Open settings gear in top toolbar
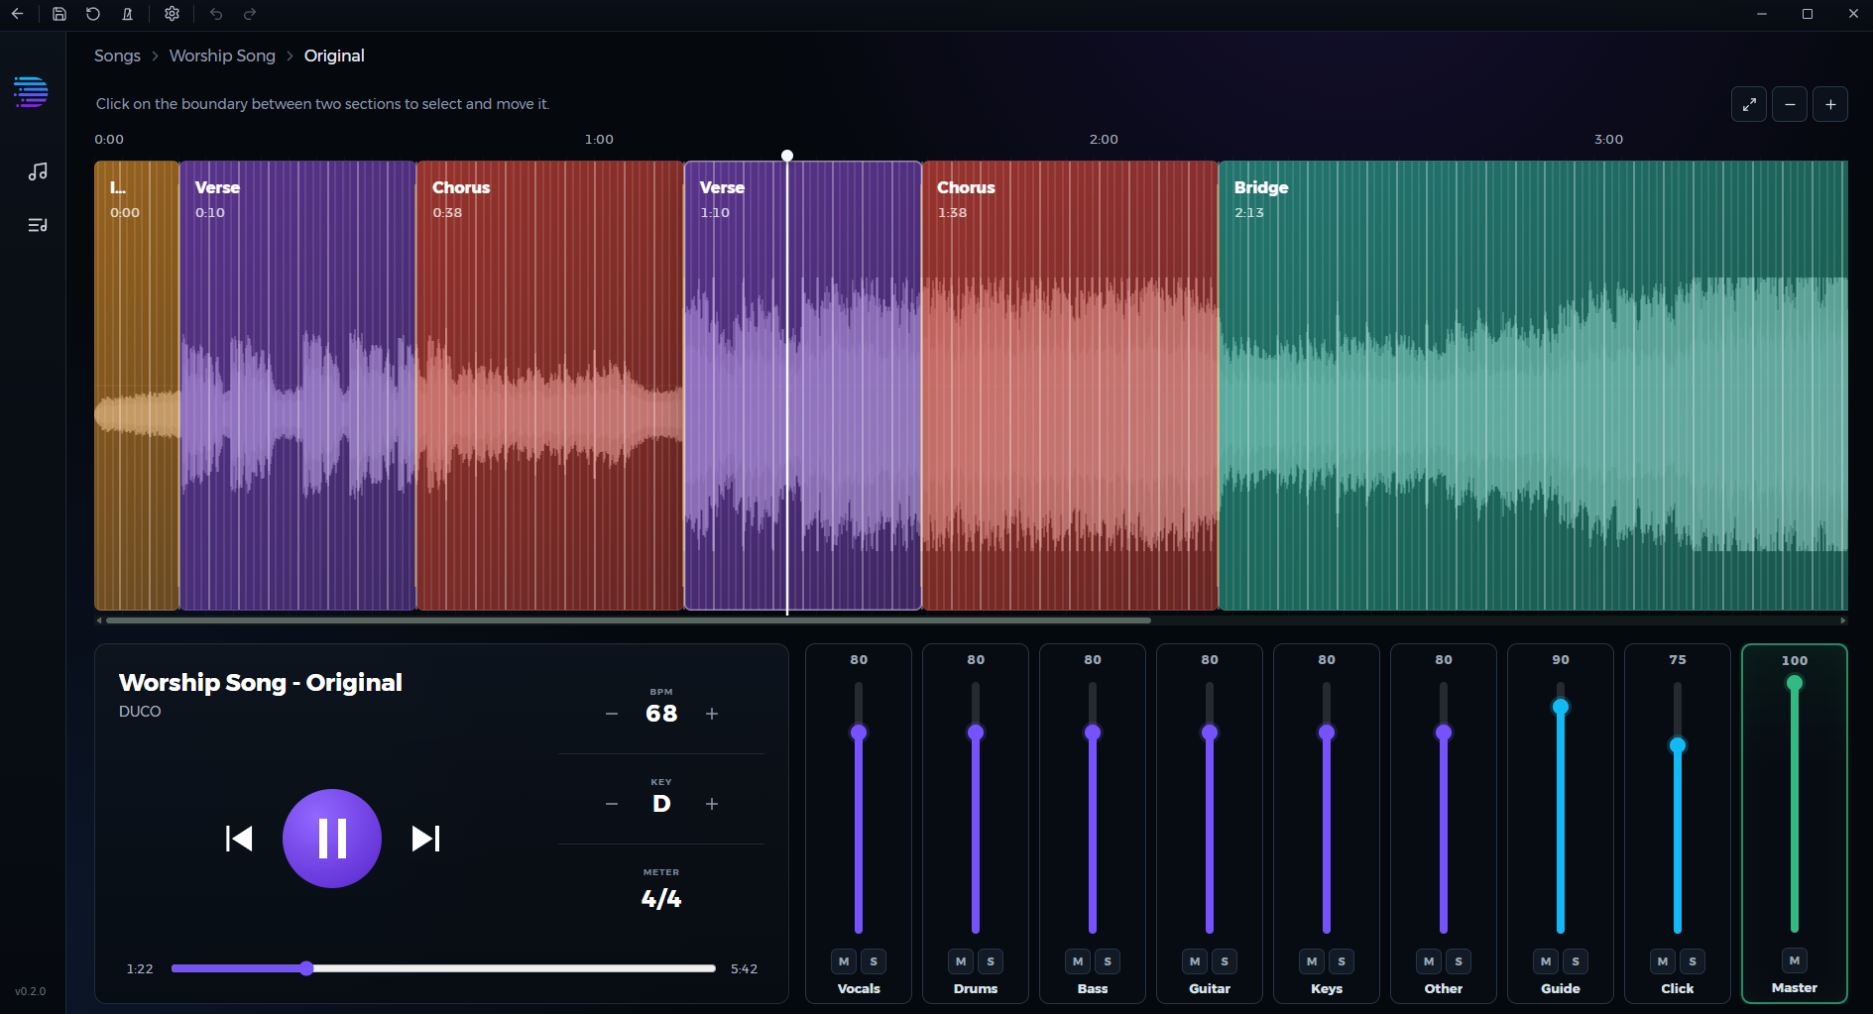 pos(172,14)
